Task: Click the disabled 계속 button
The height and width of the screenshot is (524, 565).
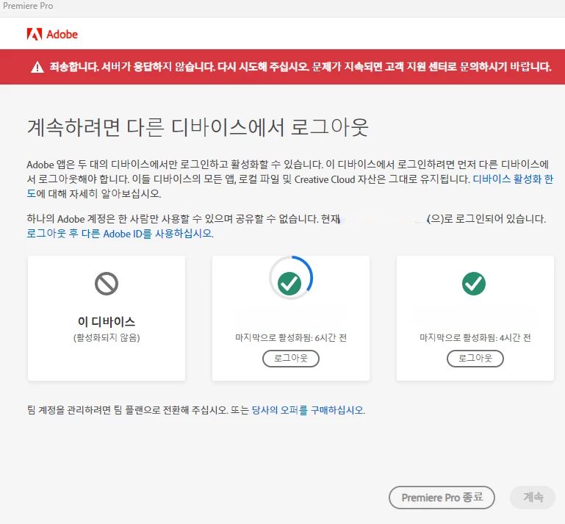Action: [533, 498]
